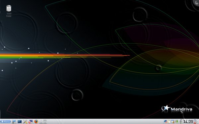Open the speaker volume tray icon
This screenshot has height=124, width=199.
click(x=176, y=122)
